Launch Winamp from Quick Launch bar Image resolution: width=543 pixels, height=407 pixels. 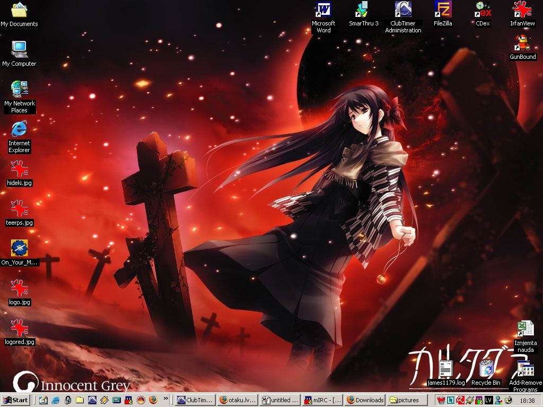(104, 401)
